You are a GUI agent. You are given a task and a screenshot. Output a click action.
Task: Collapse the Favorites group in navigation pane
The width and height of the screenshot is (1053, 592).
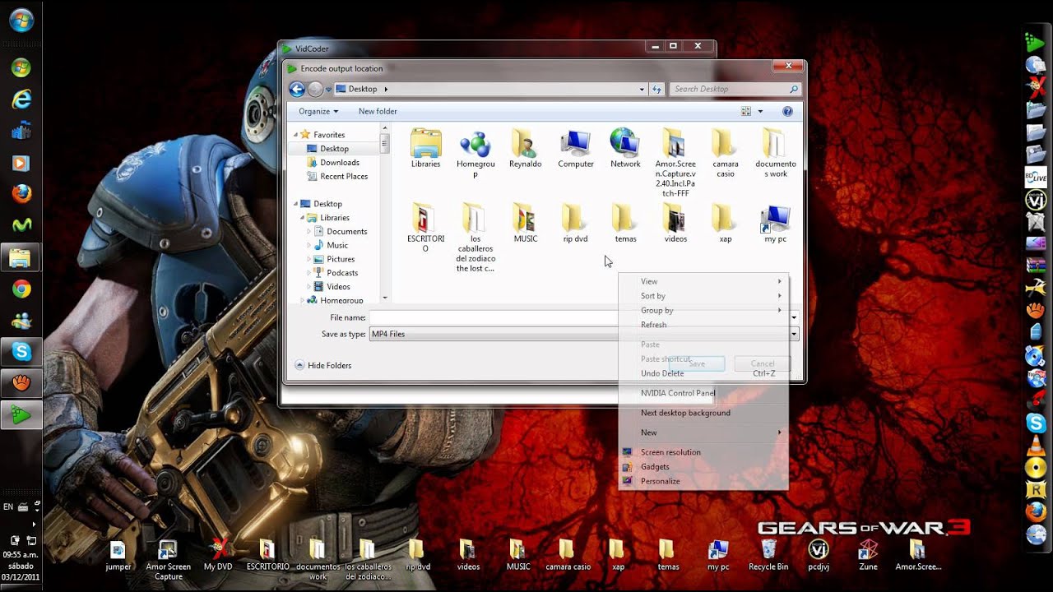click(x=295, y=134)
